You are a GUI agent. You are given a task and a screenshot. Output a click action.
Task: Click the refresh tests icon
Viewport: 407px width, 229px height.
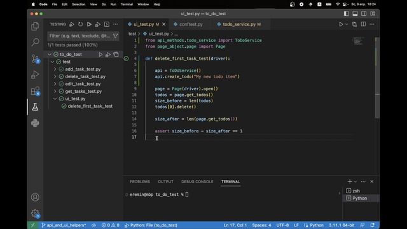point(81,24)
